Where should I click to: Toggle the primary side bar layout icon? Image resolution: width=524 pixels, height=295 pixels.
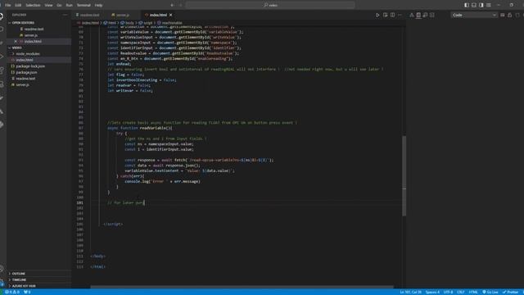[x=467, y=5]
